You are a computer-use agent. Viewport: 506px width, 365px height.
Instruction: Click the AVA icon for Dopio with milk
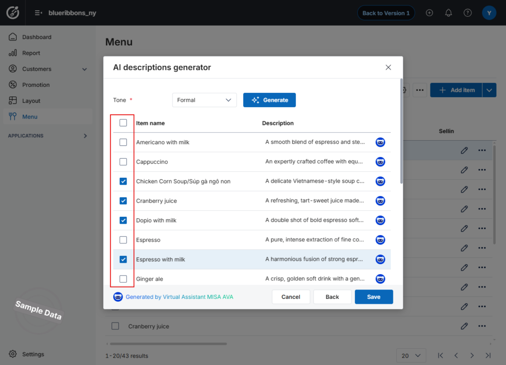click(380, 221)
